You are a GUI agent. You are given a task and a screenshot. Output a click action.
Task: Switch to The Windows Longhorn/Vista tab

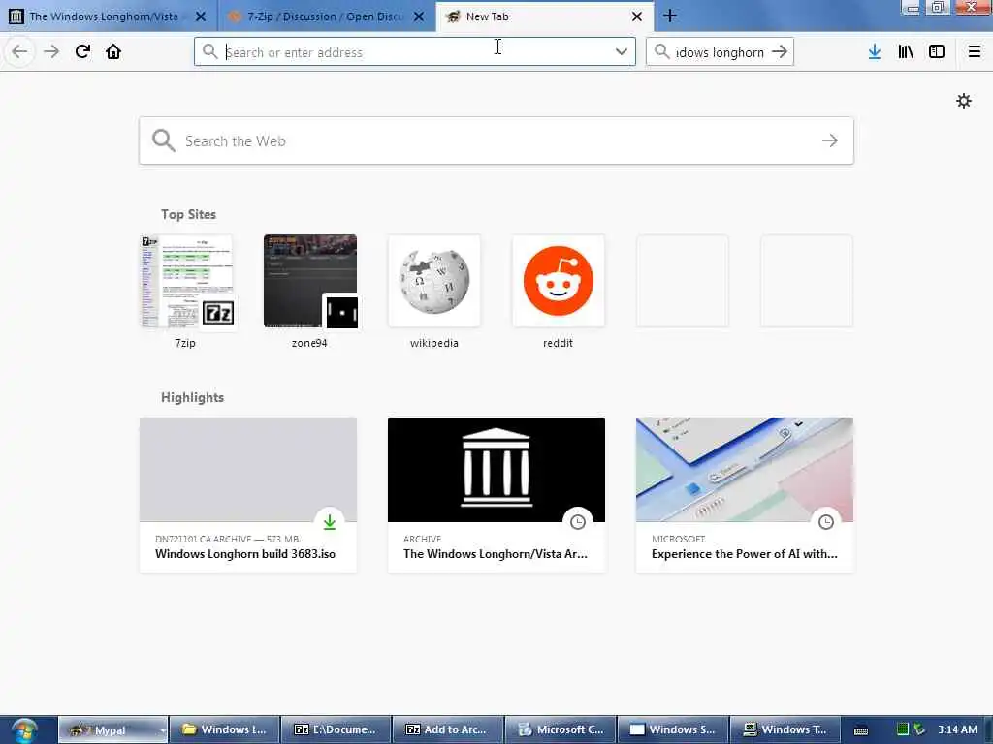[x=109, y=16]
